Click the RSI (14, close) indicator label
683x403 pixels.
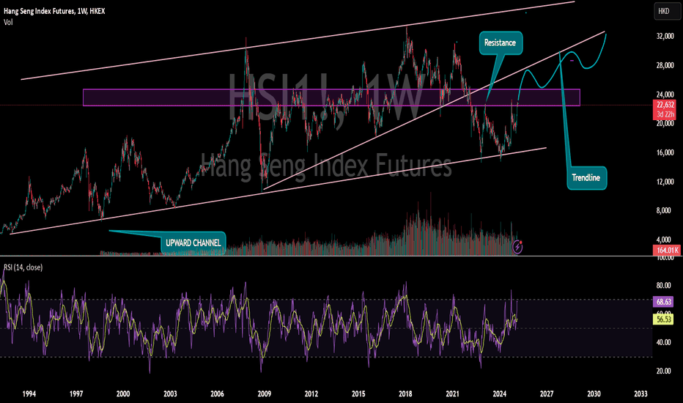click(x=23, y=267)
